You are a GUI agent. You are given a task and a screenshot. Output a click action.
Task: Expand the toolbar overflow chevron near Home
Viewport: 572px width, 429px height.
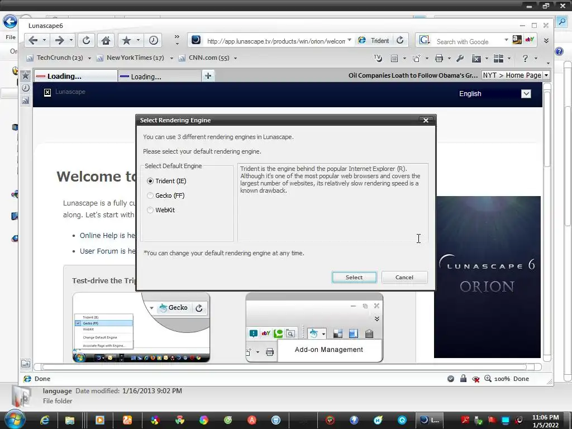coord(177,40)
